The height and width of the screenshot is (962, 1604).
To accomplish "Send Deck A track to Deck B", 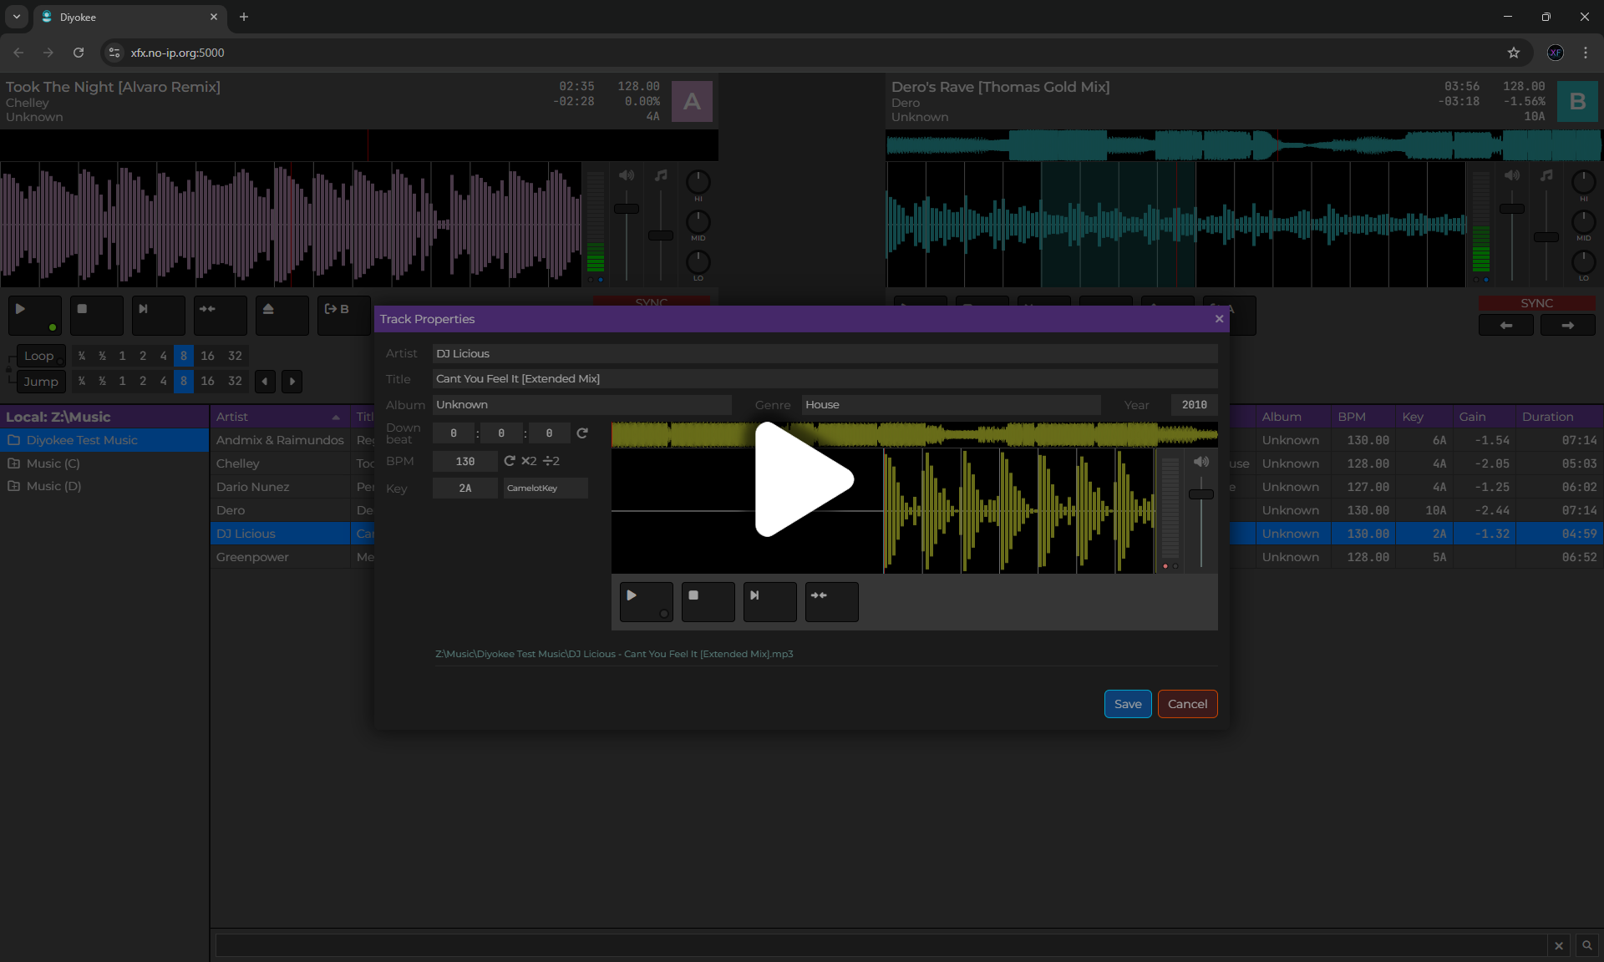I will click(343, 316).
